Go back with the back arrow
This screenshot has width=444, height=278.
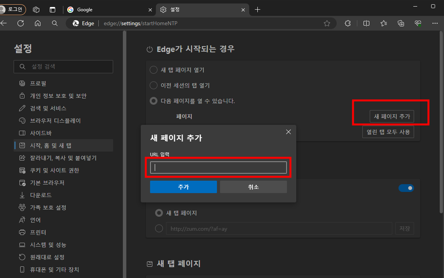3,23
